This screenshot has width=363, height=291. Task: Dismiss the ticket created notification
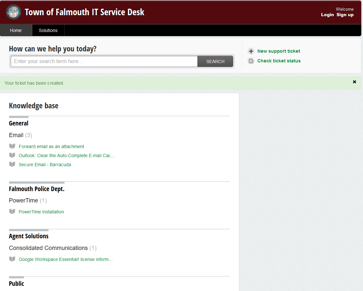(x=354, y=82)
